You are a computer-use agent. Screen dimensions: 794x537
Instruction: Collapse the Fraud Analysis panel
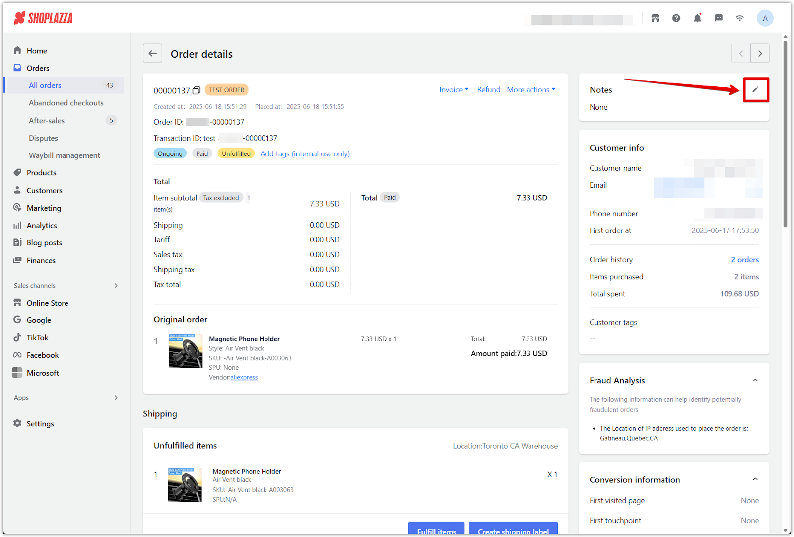pyautogui.click(x=755, y=380)
